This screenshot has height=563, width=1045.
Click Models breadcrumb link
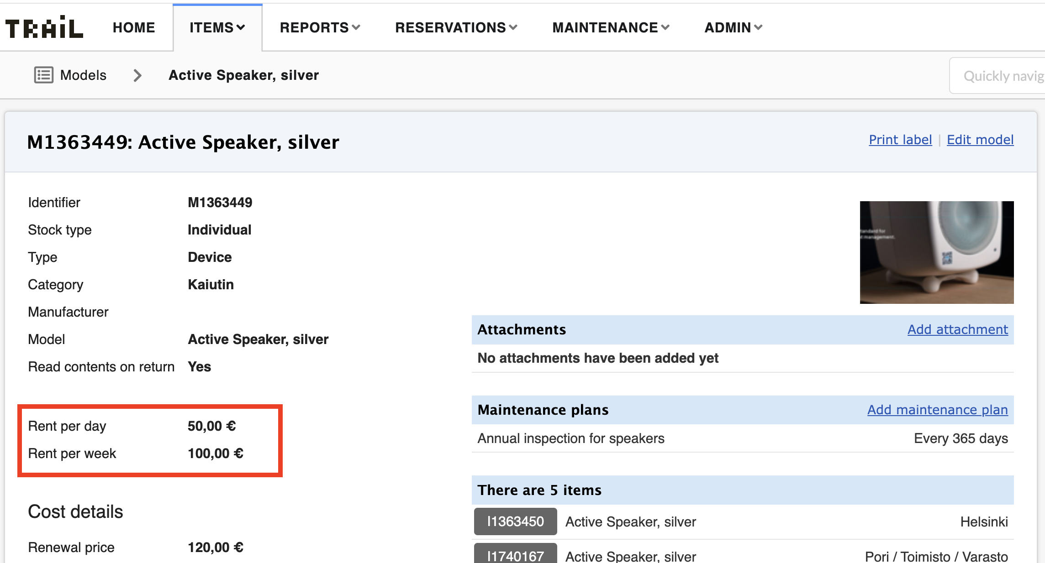click(x=83, y=75)
